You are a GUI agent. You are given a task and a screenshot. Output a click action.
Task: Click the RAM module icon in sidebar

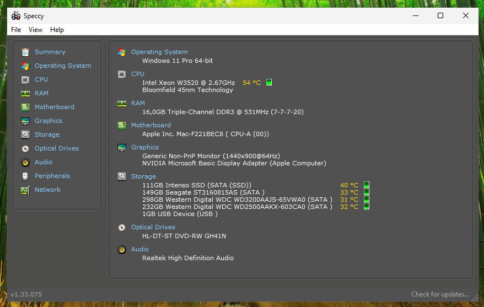tap(25, 93)
